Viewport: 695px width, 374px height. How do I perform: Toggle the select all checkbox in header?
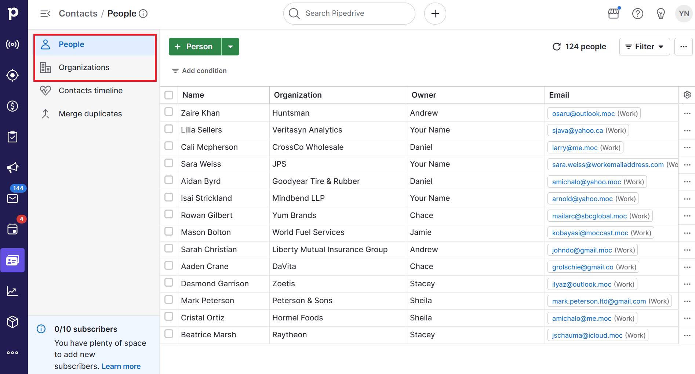tap(169, 95)
